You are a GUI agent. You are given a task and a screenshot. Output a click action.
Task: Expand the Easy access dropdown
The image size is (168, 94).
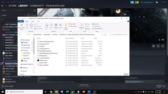[x=73, y=26]
